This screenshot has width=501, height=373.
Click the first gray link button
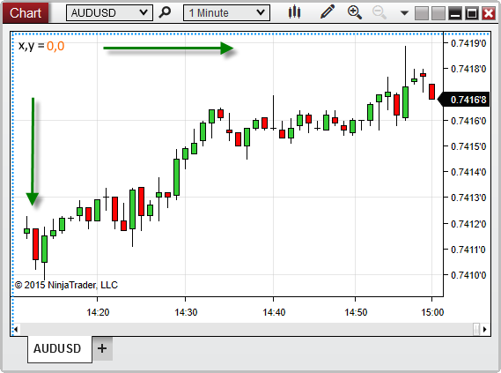(x=422, y=13)
